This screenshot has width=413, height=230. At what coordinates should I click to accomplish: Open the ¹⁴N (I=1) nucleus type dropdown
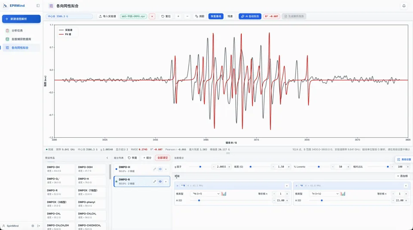click(x=205, y=194)
